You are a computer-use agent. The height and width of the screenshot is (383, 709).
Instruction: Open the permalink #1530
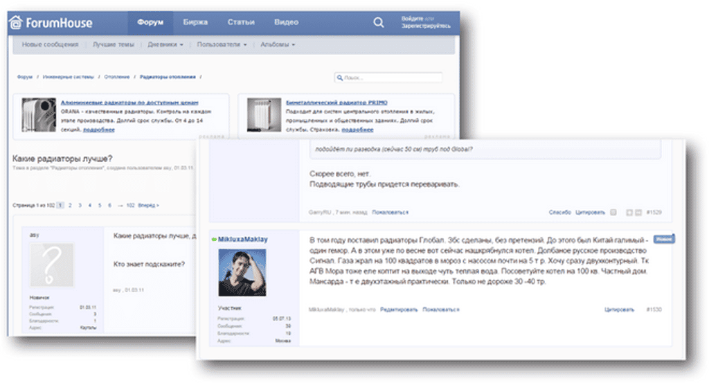[654, 310]
